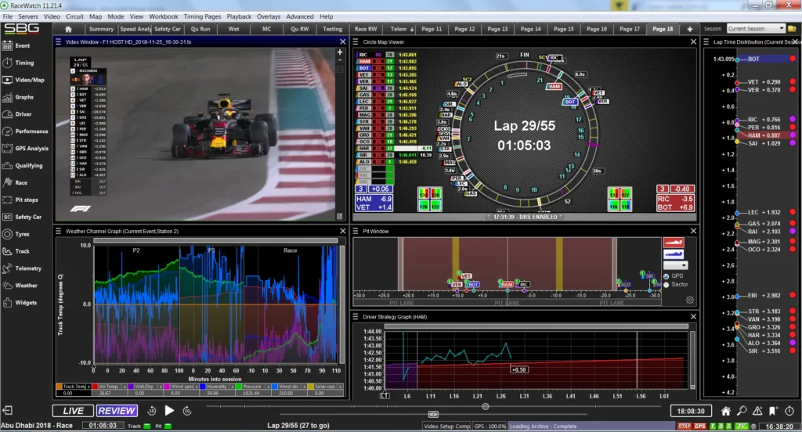The width and height of the screenshot is (802, 432).
Task: Select the BOT row in Lap Time Distribution
Action: (x=764, y=59)
